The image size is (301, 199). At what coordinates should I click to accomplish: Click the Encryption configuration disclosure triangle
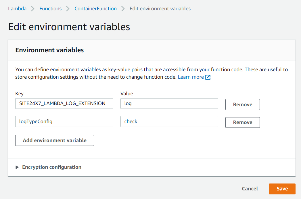(x=17, y=167)
